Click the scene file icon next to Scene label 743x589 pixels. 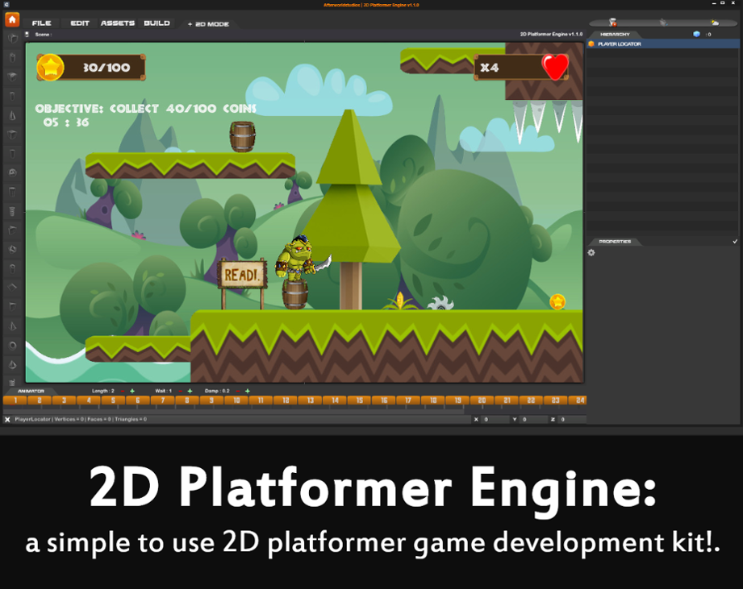(27, 34)
